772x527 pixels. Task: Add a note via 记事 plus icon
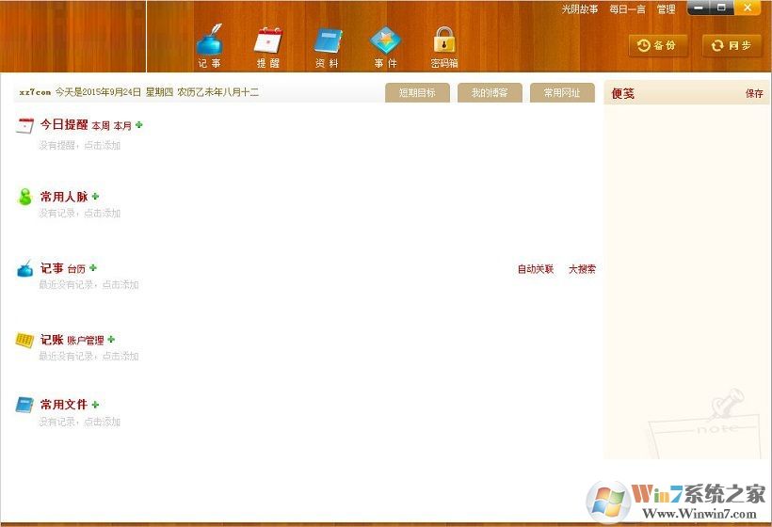coord(93,267)
